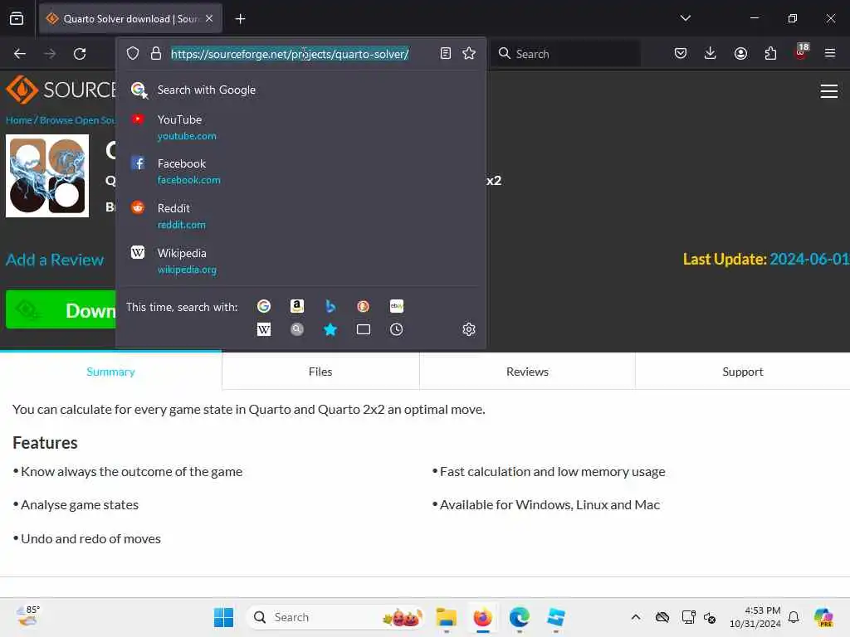
Task: Select YouTube suggestion in dropdown
Action: pos(300,127)
